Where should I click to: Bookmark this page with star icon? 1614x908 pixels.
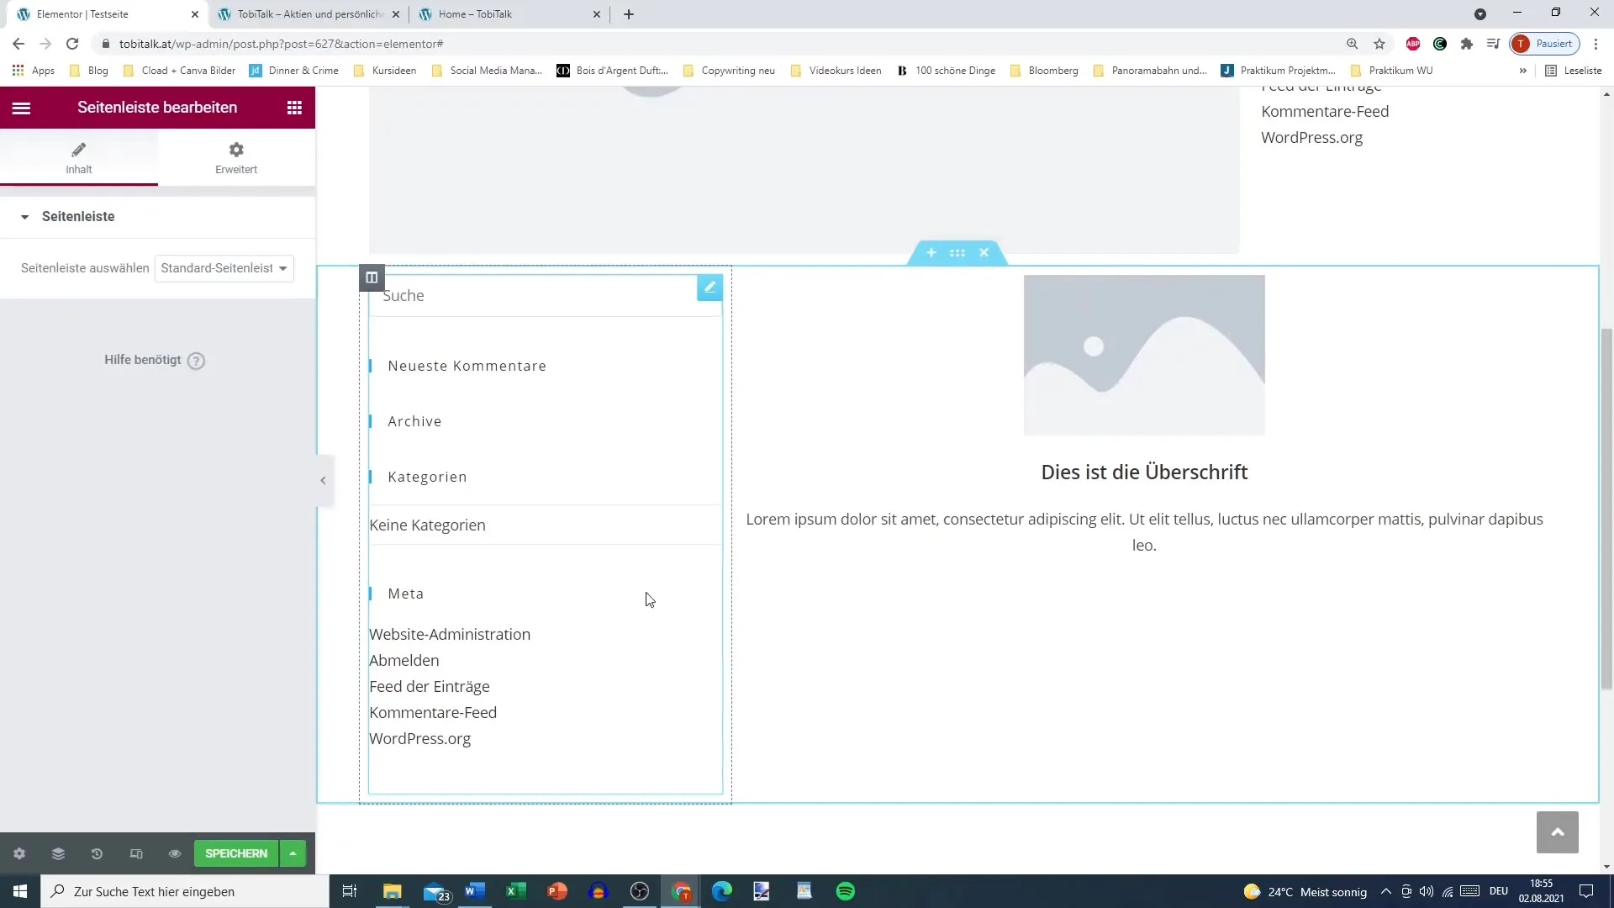[x=1379, y=44]
